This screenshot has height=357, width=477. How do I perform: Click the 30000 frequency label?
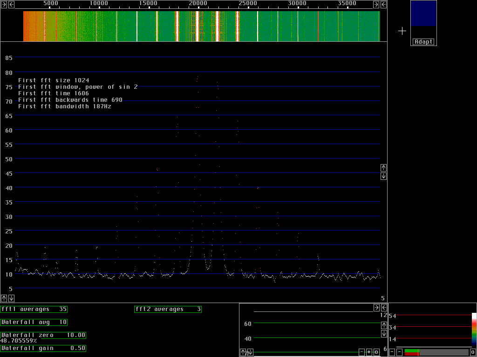pyautogui.click(x=298, y=3)
